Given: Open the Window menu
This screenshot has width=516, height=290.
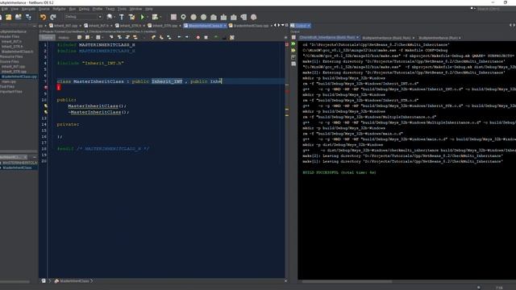Looking at the screenshot, I should pos(135,9).
